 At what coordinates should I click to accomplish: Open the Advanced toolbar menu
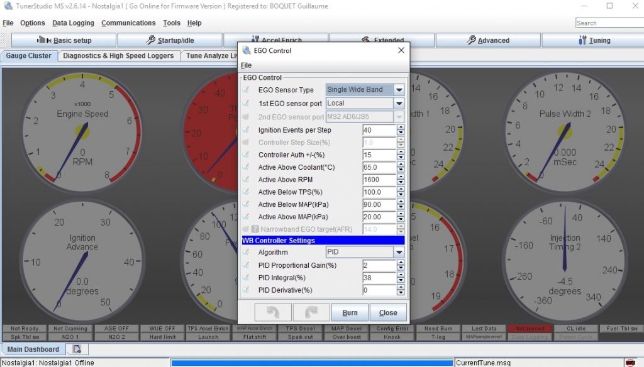point(488,40)
